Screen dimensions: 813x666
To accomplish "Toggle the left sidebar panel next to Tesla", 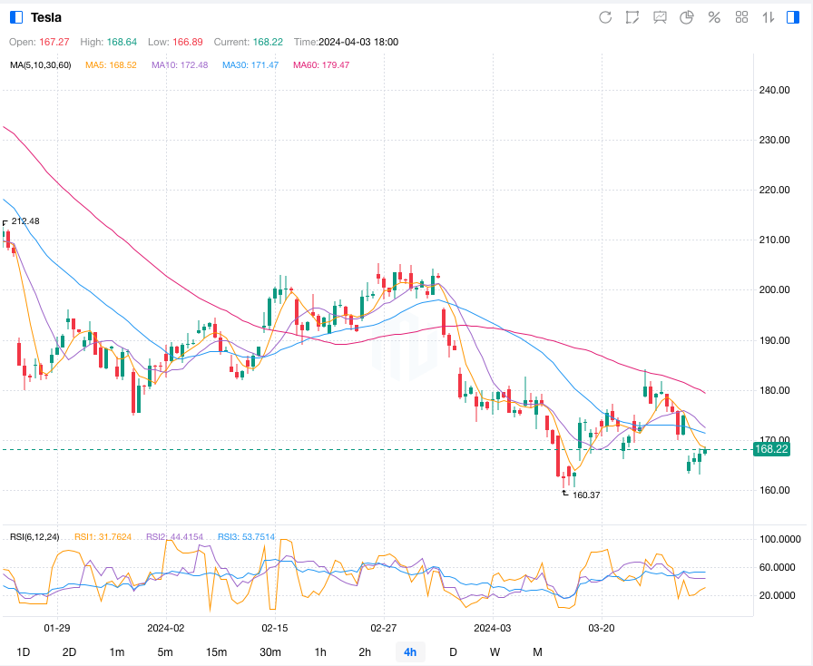I will pos(16,17).
